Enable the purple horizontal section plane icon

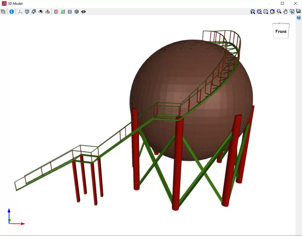[70, 12]
